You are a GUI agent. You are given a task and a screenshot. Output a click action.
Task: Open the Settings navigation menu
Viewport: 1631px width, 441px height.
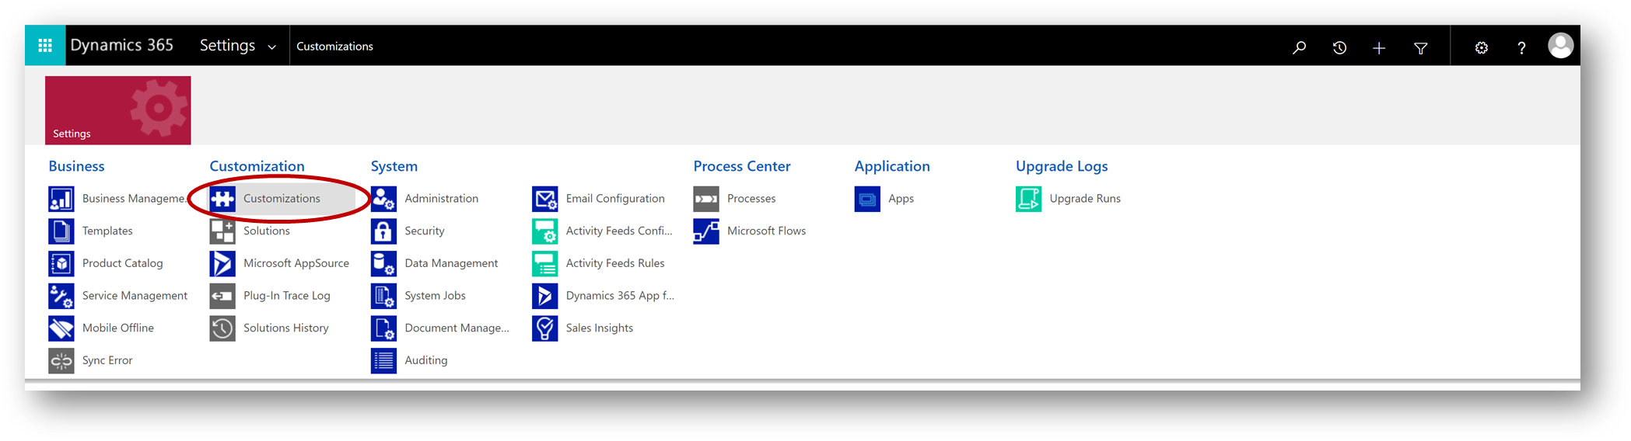click(227, 46)
